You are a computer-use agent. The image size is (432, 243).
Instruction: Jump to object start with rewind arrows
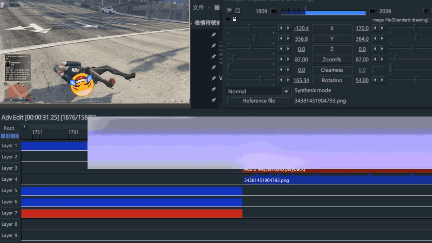[x=274, y=11]
